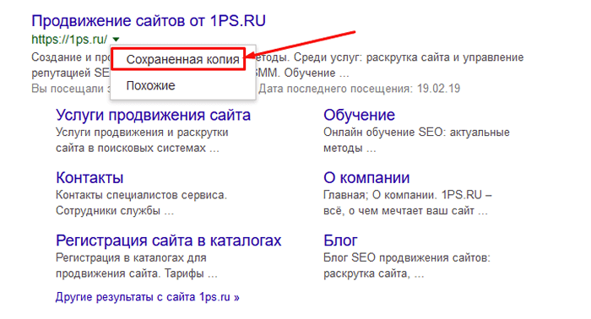Click the green dropdown arrow next to https://1ps.ru/

tap(117, 39)
